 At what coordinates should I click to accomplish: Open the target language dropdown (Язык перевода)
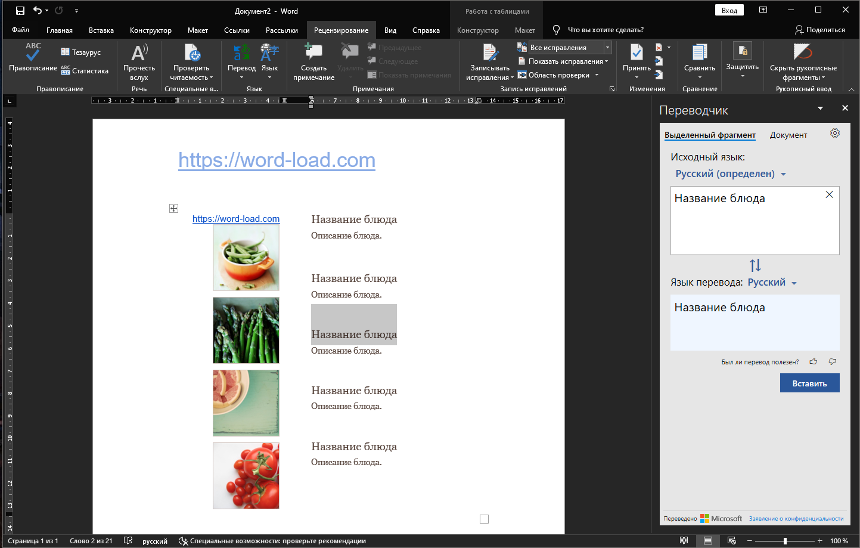pos(772,283)
